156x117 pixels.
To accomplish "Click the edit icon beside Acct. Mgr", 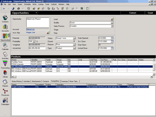I will click(48, 33).
